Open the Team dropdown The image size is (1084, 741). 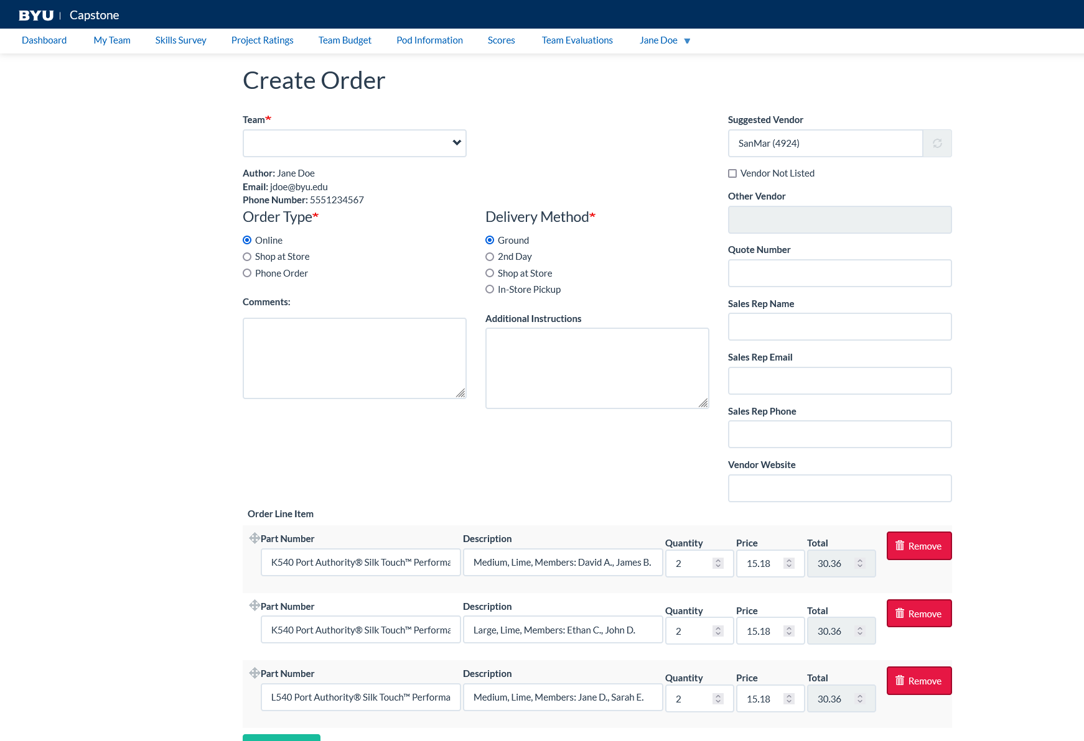point(354,144)
